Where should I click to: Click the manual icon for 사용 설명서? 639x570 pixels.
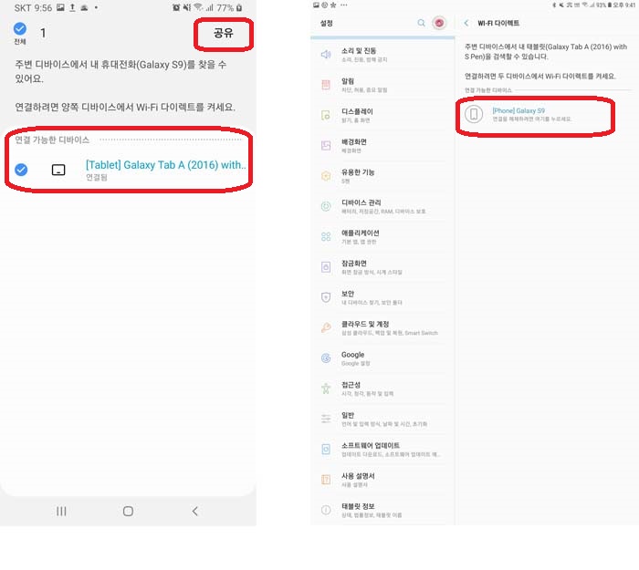[326, 480]
